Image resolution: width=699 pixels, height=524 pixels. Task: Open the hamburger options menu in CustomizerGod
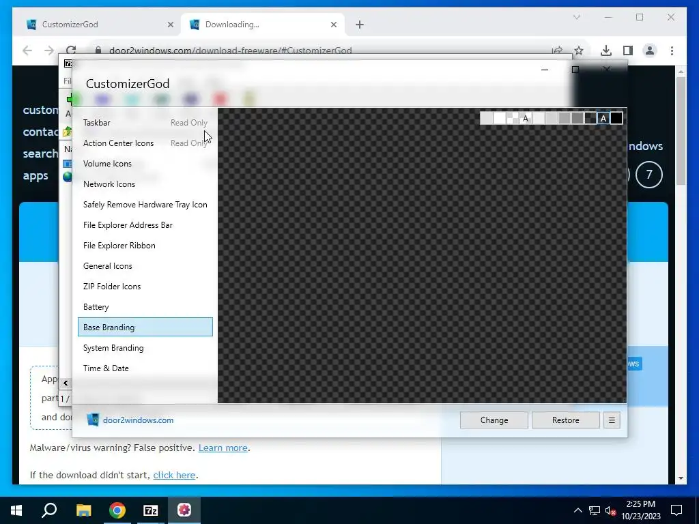click(x=612, y=420)
